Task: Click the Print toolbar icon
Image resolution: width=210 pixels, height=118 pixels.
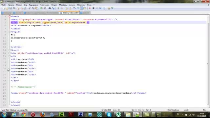Action: pos(25,8)
